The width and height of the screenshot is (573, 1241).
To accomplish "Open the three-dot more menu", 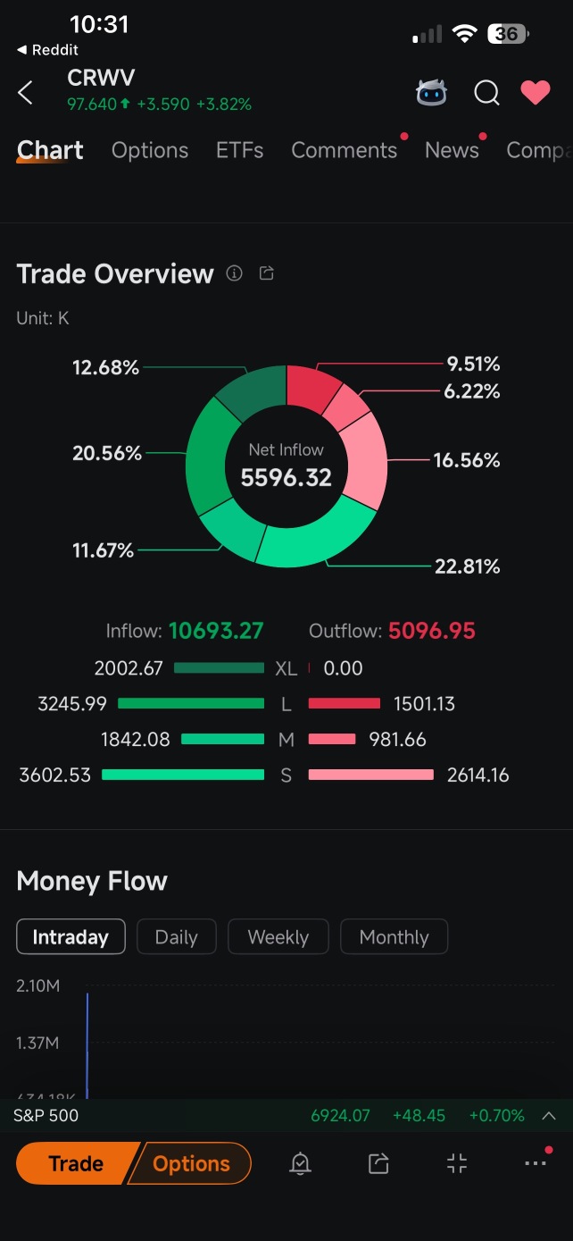I will [x=536, y=1163].
